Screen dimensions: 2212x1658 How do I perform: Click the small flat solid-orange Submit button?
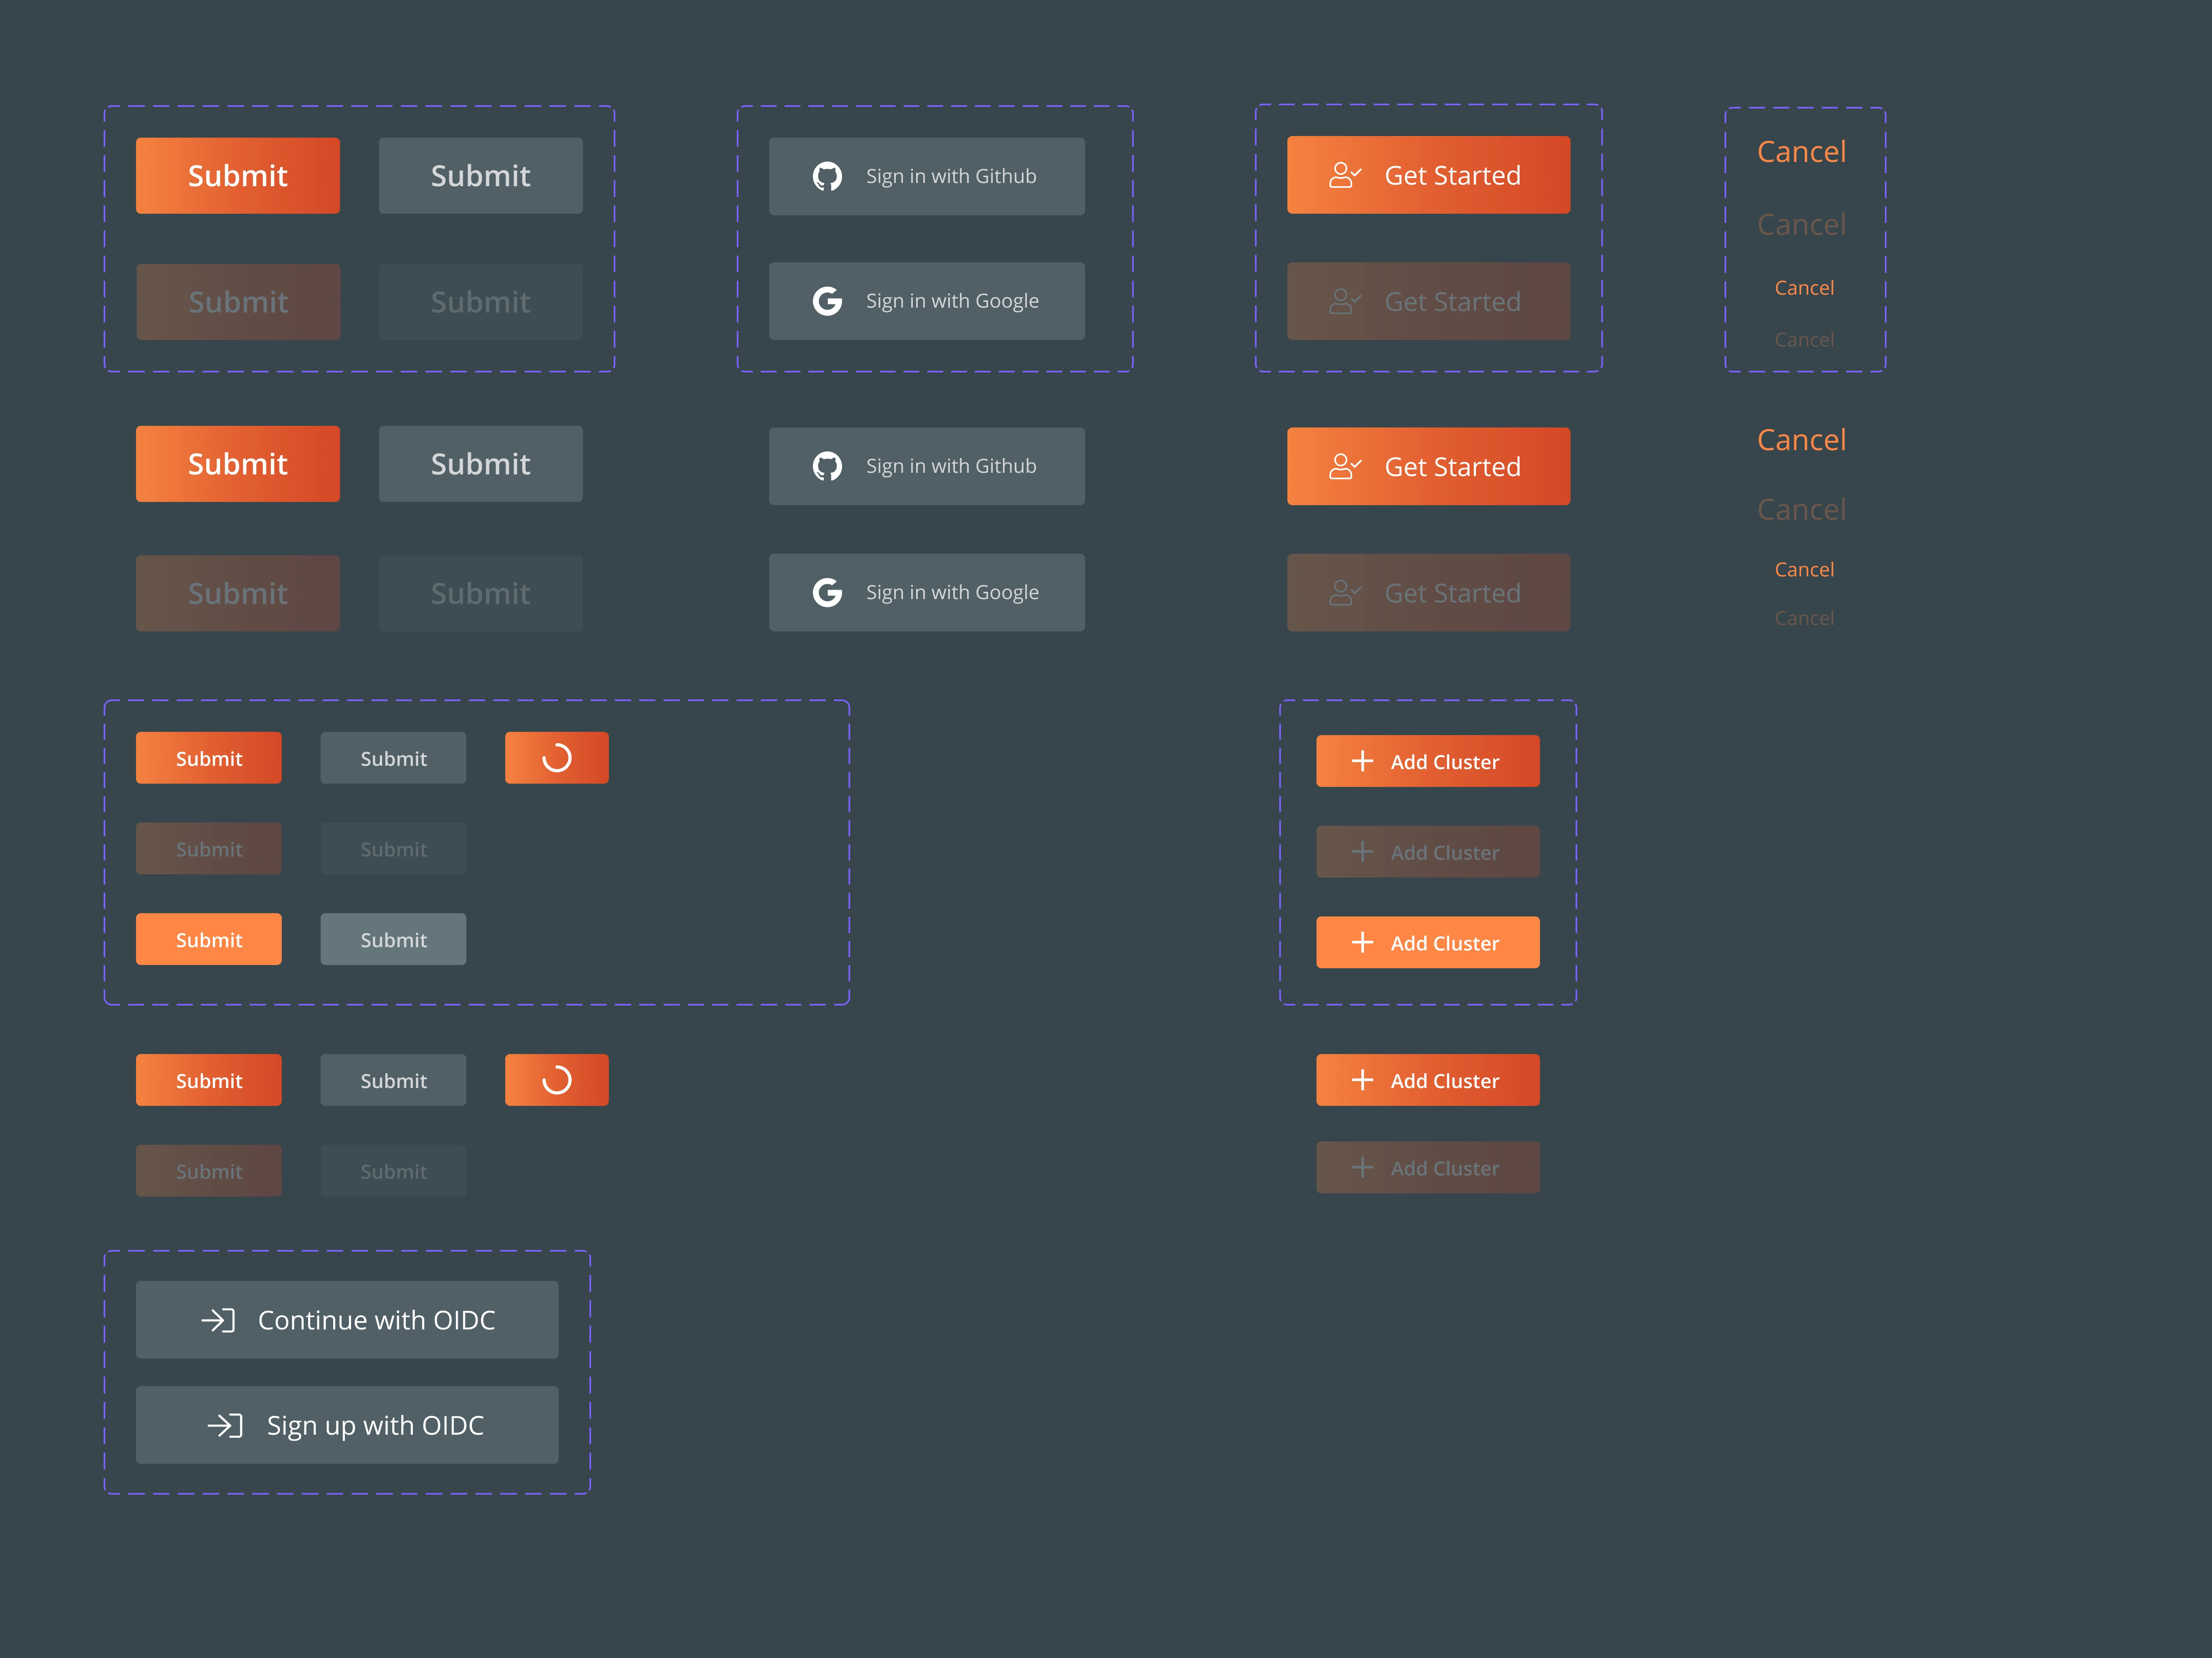pyautogui.click(x=209, y=939)
